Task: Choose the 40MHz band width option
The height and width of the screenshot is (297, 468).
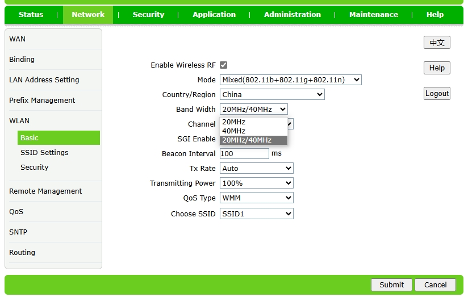Action: coord(234,131)
